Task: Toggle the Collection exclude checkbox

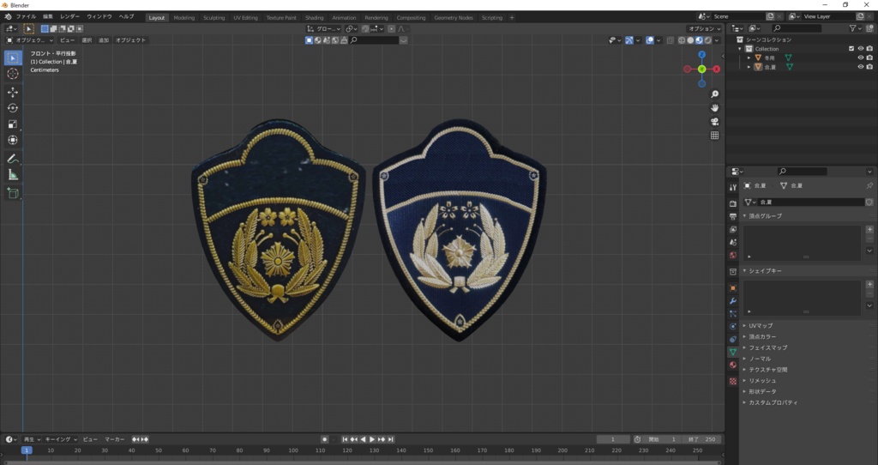Action: 851,49
